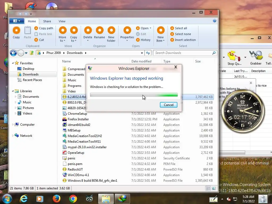This screenshot has height=204, width=272.
Task: Open Google Chrome from the taskbar
Action: (73, 199)
